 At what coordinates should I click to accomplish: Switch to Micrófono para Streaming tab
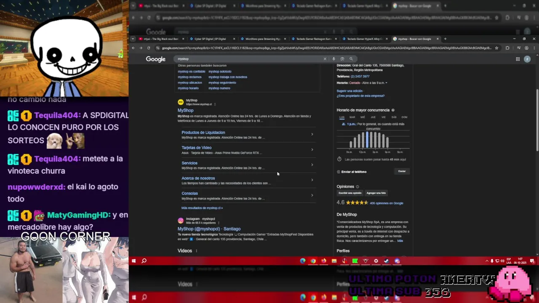click(x=263, y=39)
